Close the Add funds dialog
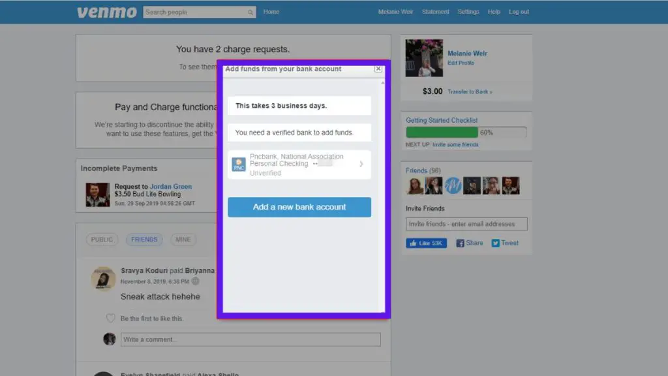Screen dimensions: 668x376 tap(378, 69)
